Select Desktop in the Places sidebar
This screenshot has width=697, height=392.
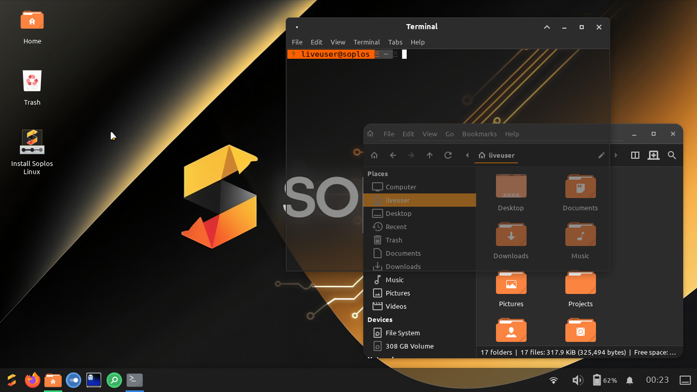(x=419, y=213)
